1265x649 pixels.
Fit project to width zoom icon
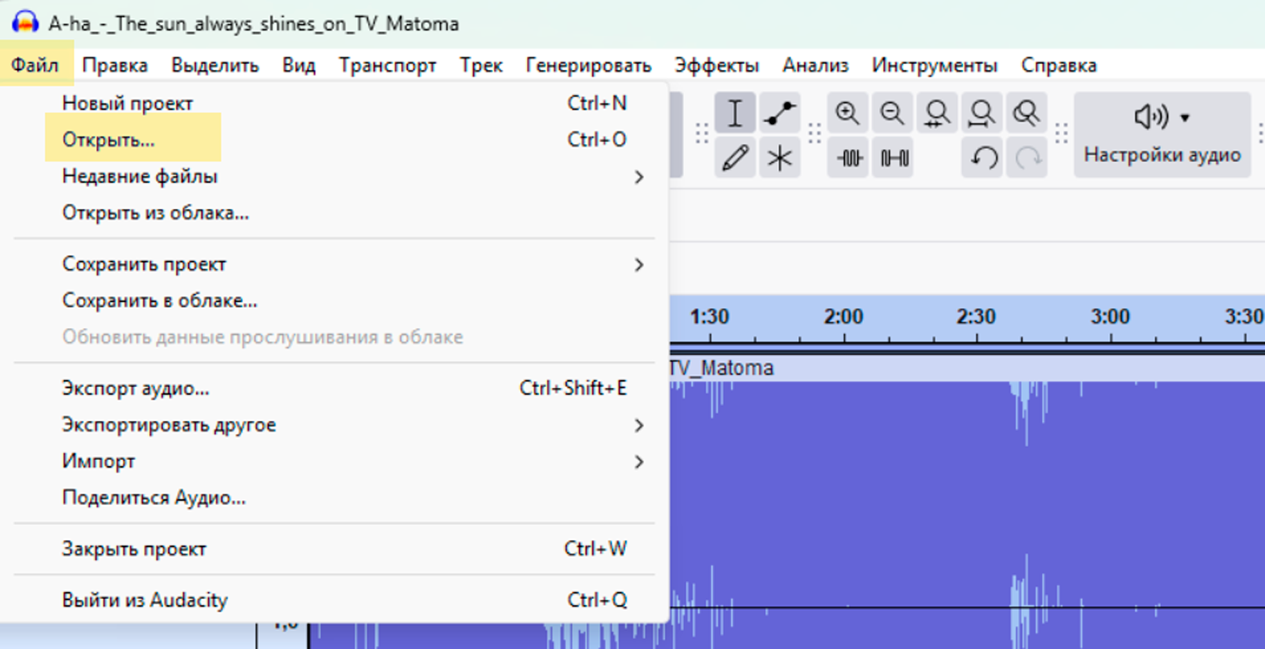click(x=982, y=113)
